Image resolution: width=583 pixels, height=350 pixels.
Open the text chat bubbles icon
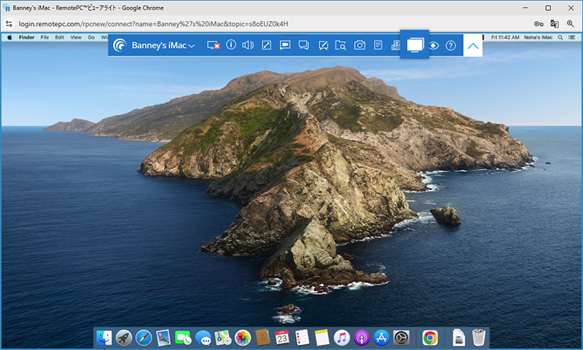pos(304,45)
